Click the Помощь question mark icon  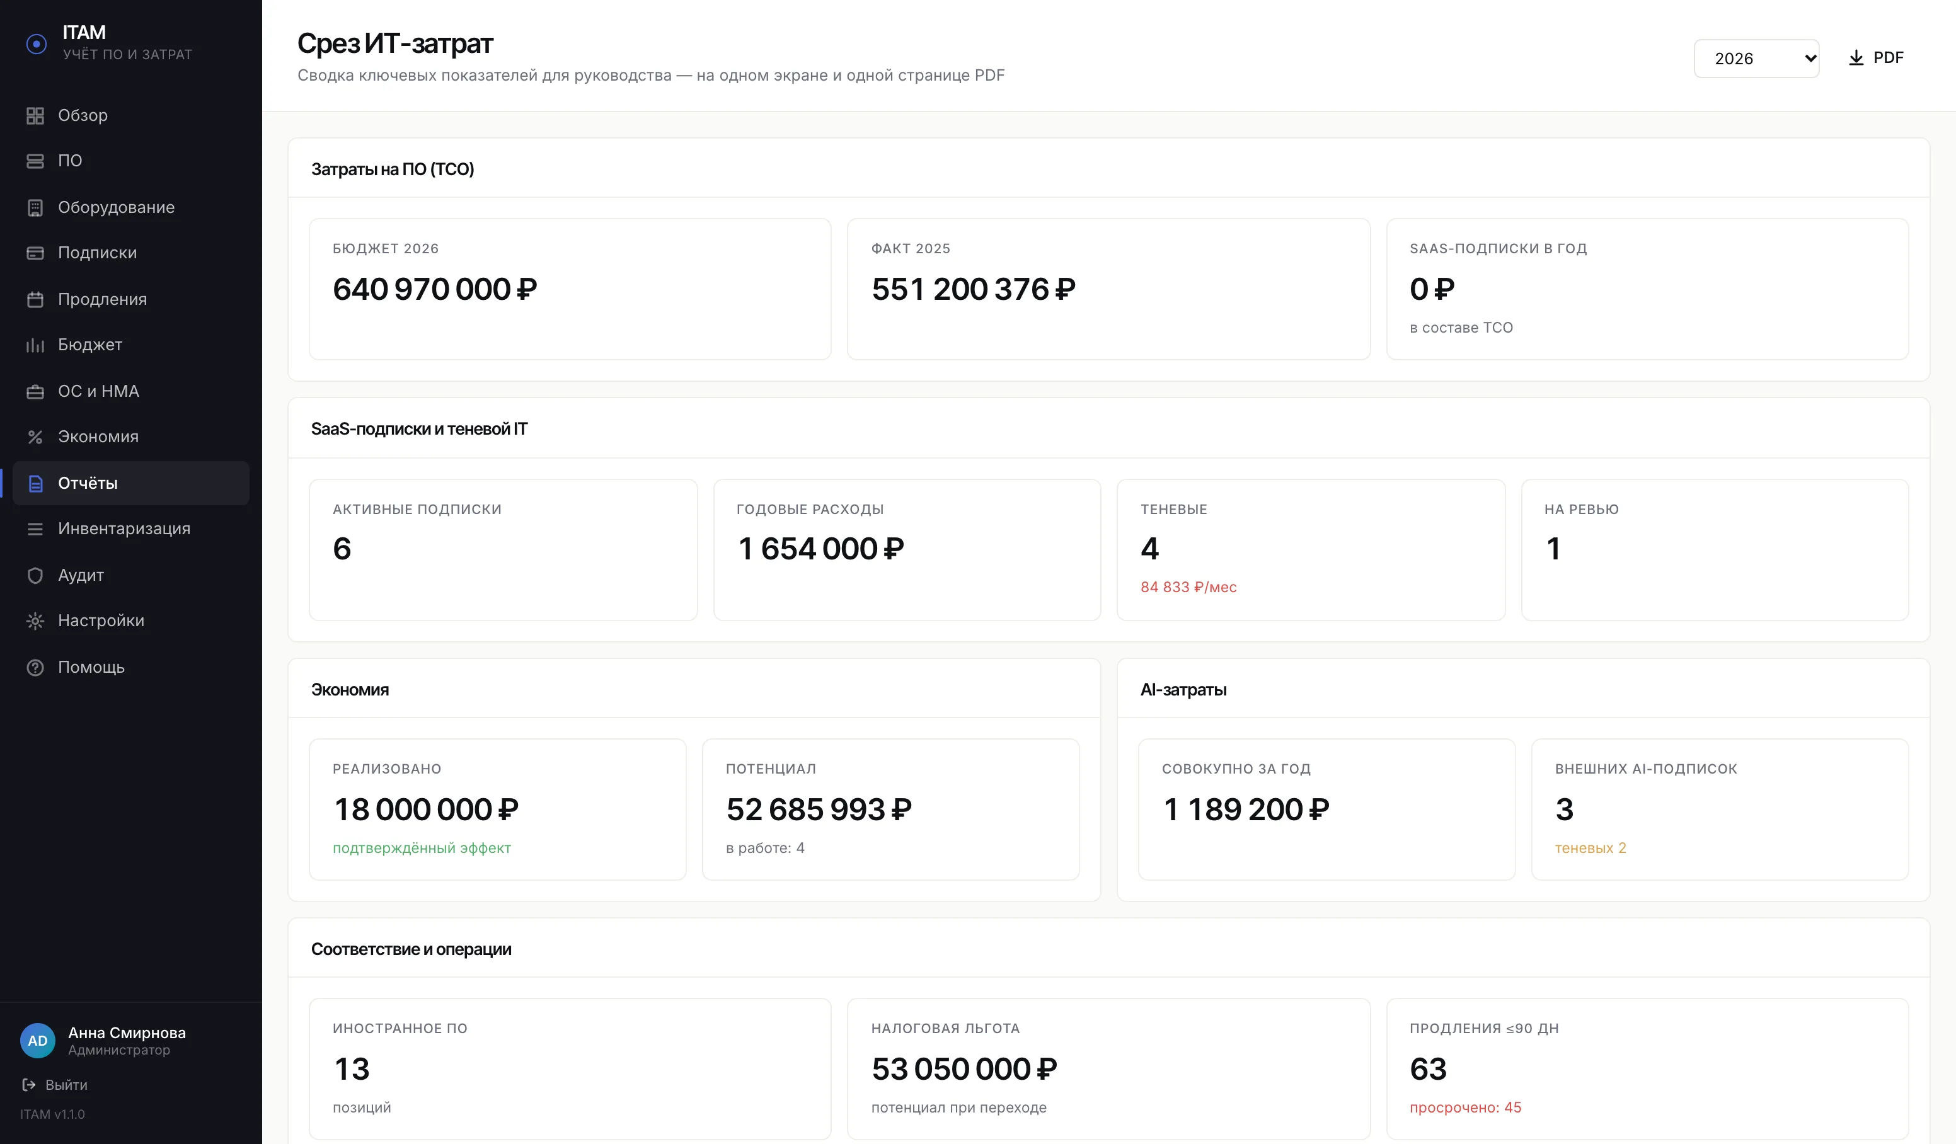35,668
